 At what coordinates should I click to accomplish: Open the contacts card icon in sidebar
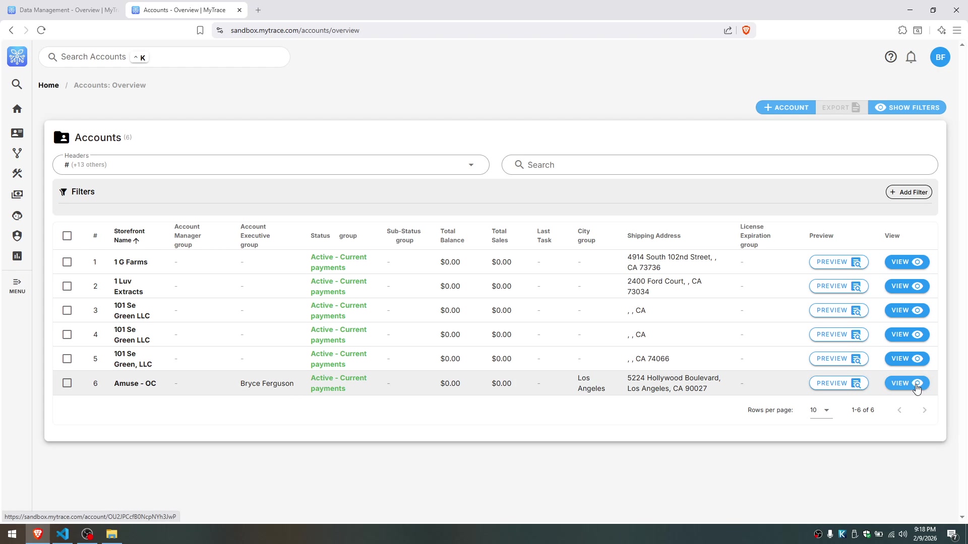pyautogui.click(x=17, y=133)
